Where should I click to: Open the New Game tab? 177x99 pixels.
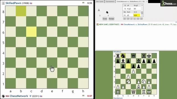pos(100,1)
